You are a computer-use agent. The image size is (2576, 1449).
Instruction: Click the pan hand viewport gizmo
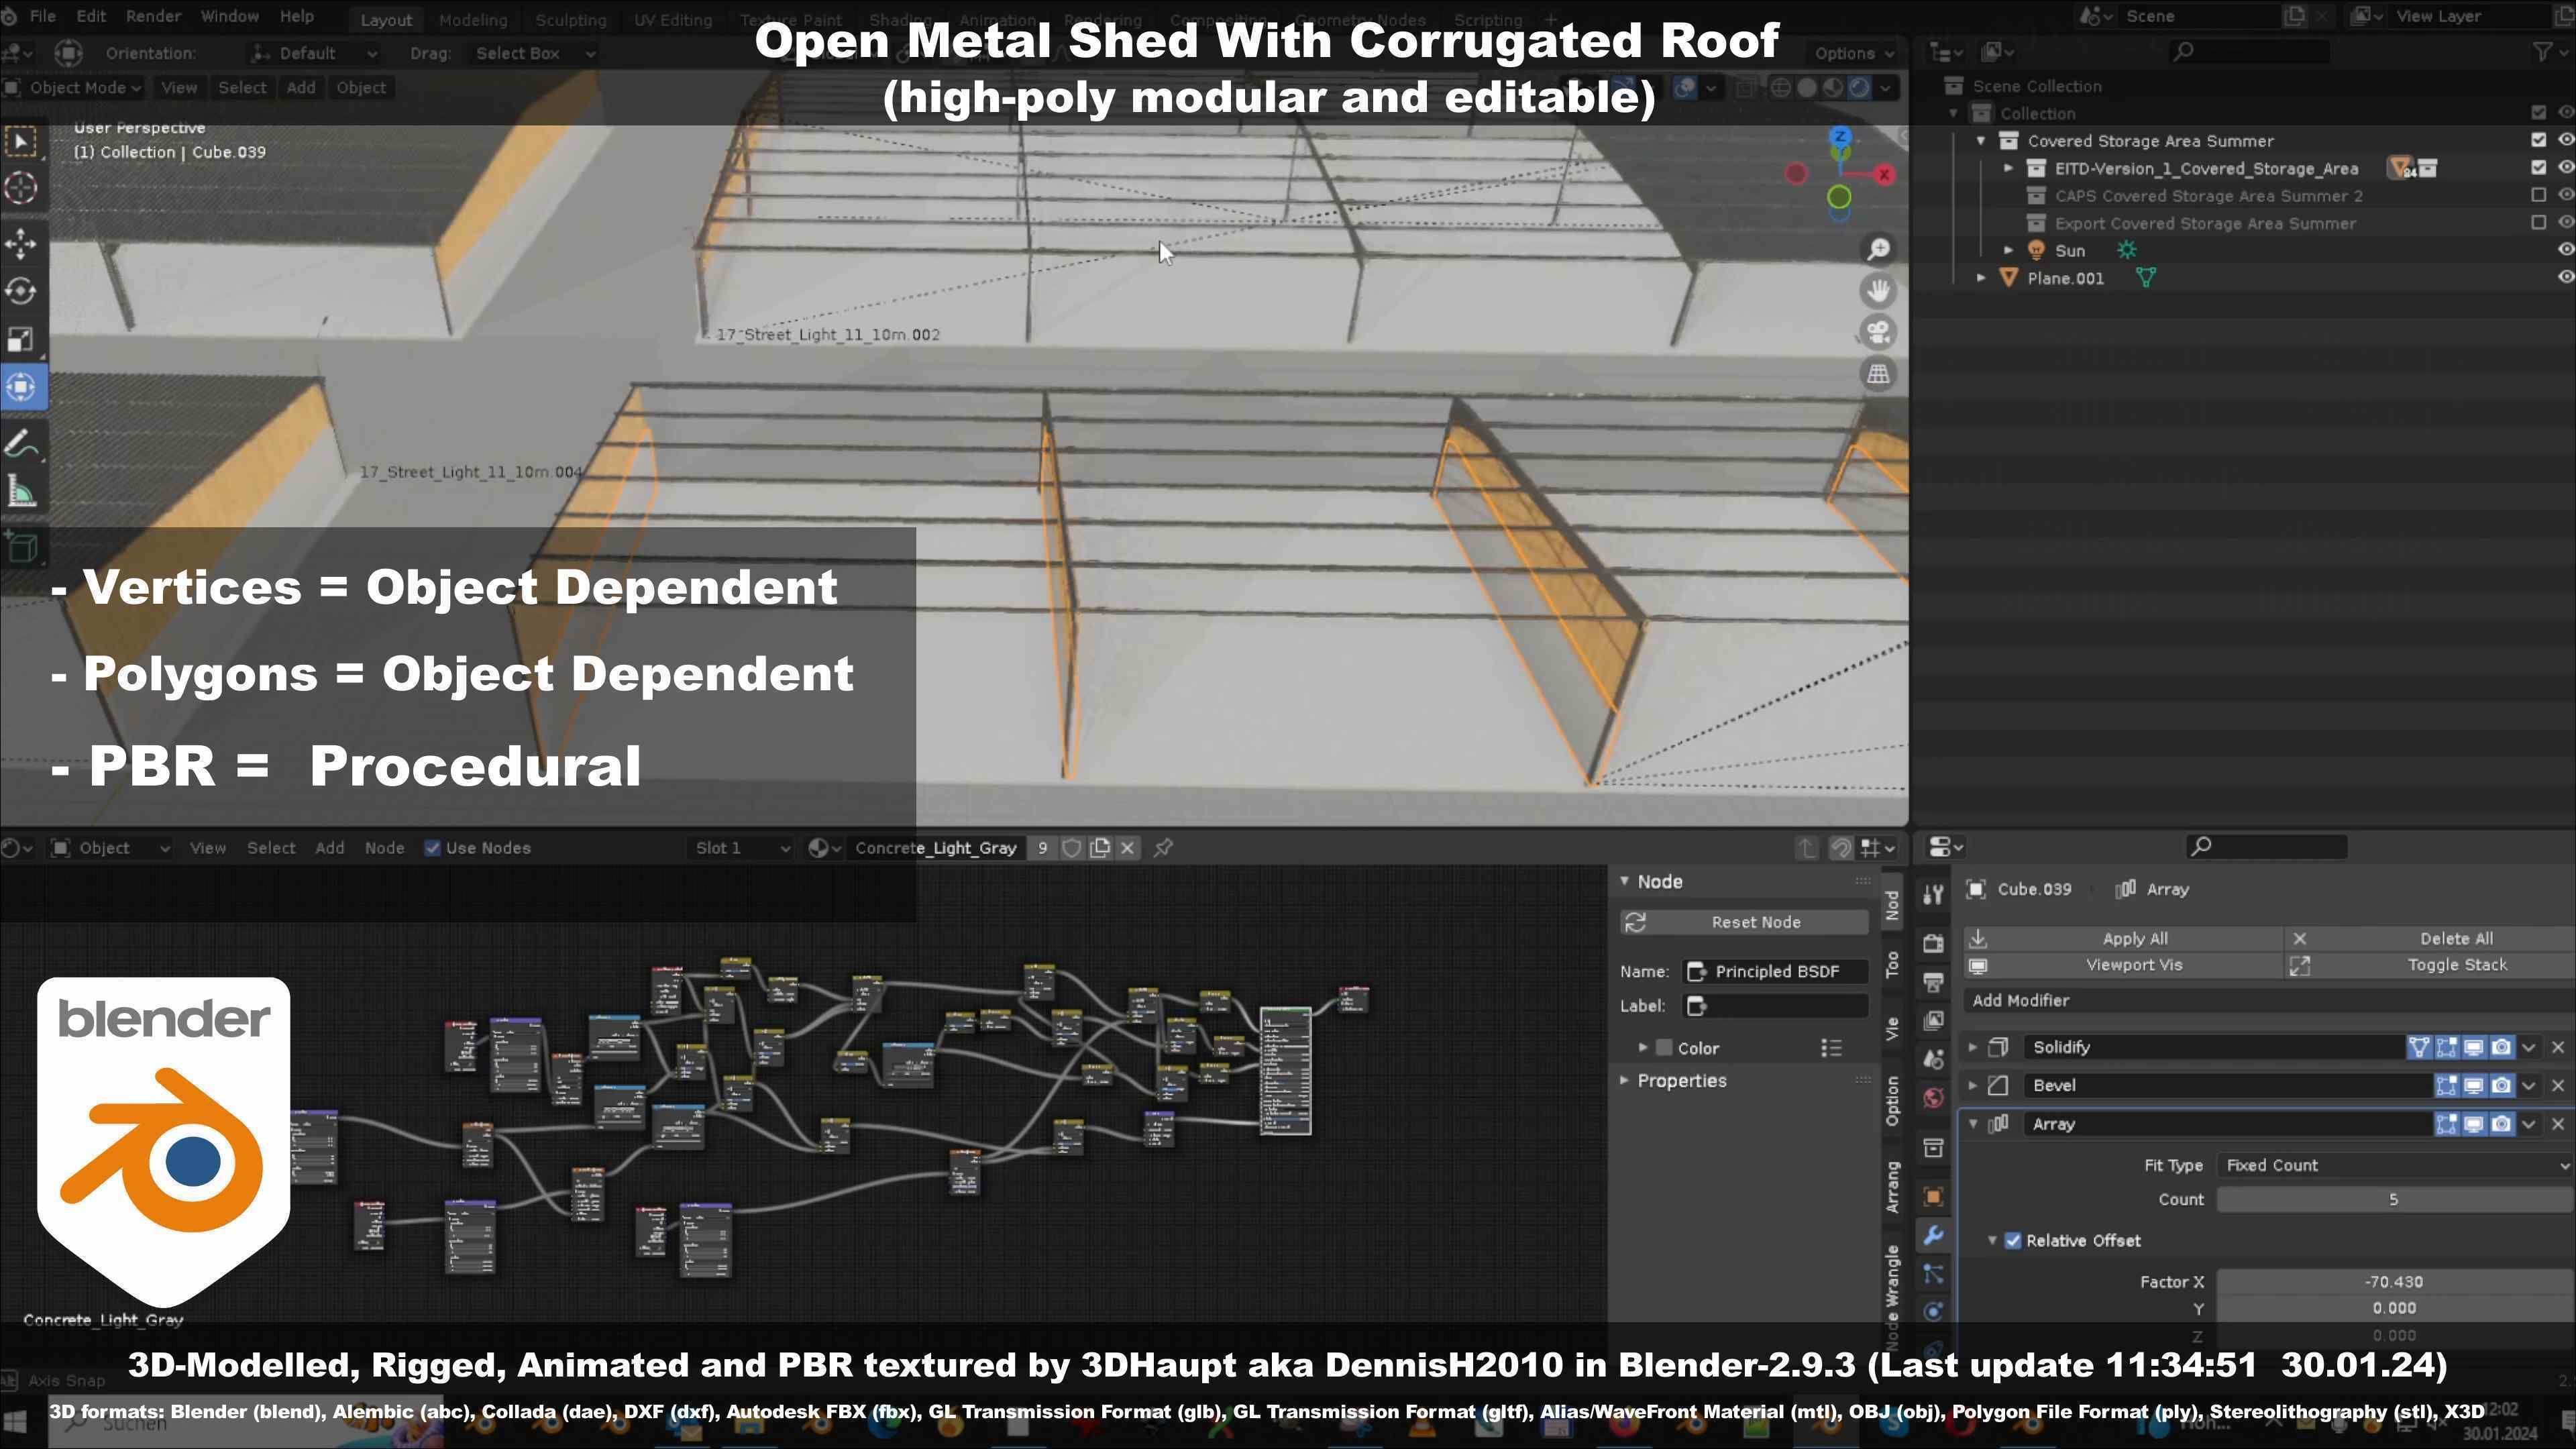click(1878, 291)
